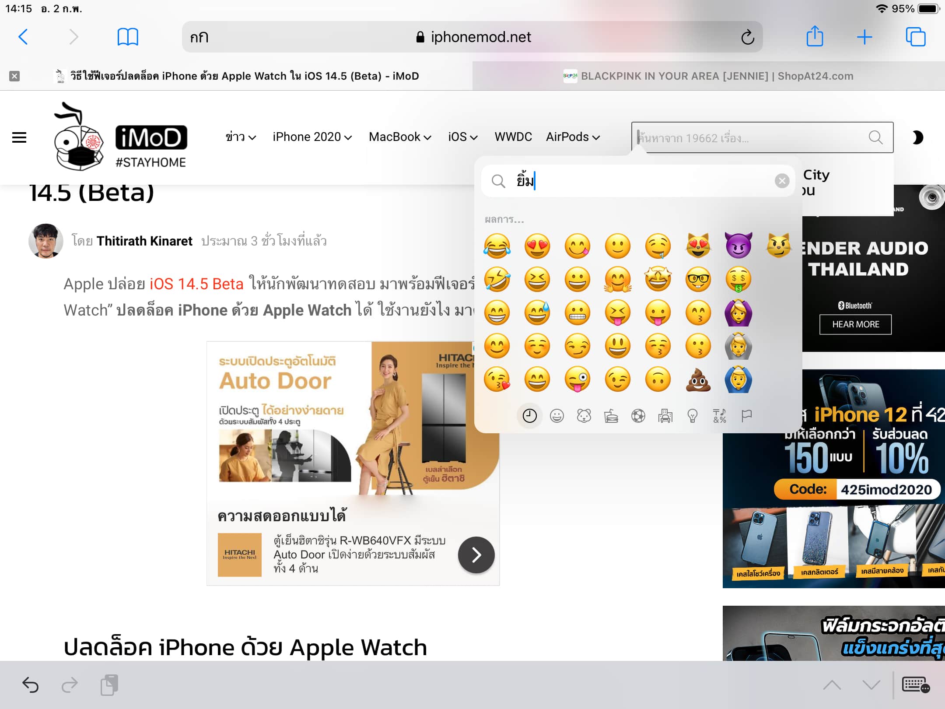Toggle dark mode moon icon
This screenshot has height=709, width=945.
pyautogui.click(x=917, y=137)
